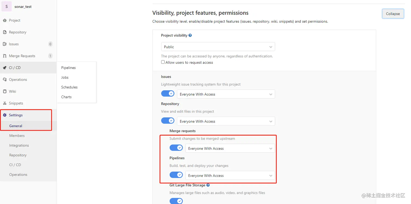411x204 pixels.
Task: Click the Project home icon in sidebar
Action: coord(5,20)
